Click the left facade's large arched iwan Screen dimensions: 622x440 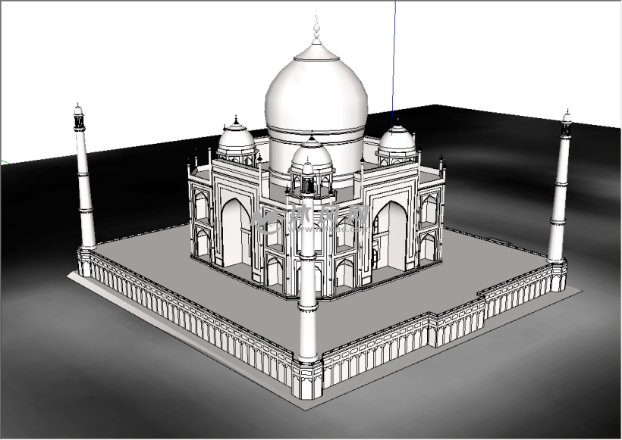point(236,234)
